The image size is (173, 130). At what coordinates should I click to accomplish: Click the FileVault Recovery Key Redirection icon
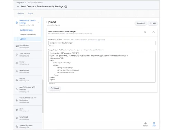[17, 100]
